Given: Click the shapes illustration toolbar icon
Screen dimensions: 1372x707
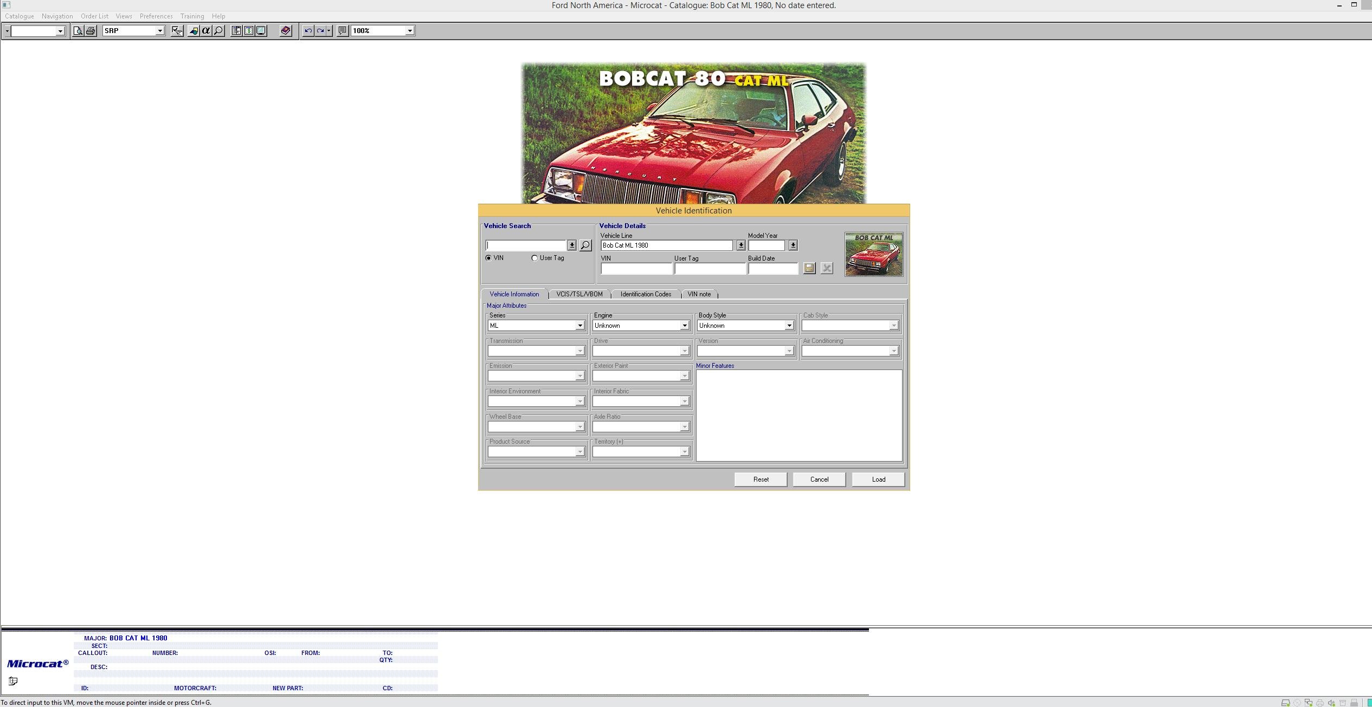Looking at the screenshot, I should (194, 31).
